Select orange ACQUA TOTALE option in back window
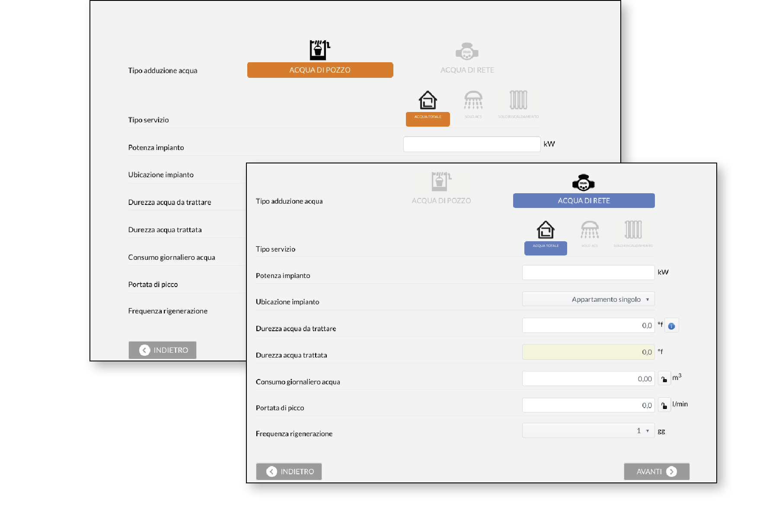766x511 pixels. click(428, 119)
